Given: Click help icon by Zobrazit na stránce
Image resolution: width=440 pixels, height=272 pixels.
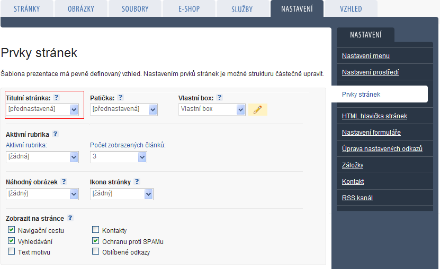Looking at the screenshot, I should pos(70,218).
